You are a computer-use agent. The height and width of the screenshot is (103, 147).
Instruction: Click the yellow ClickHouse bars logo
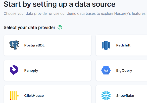pos(14,96)
